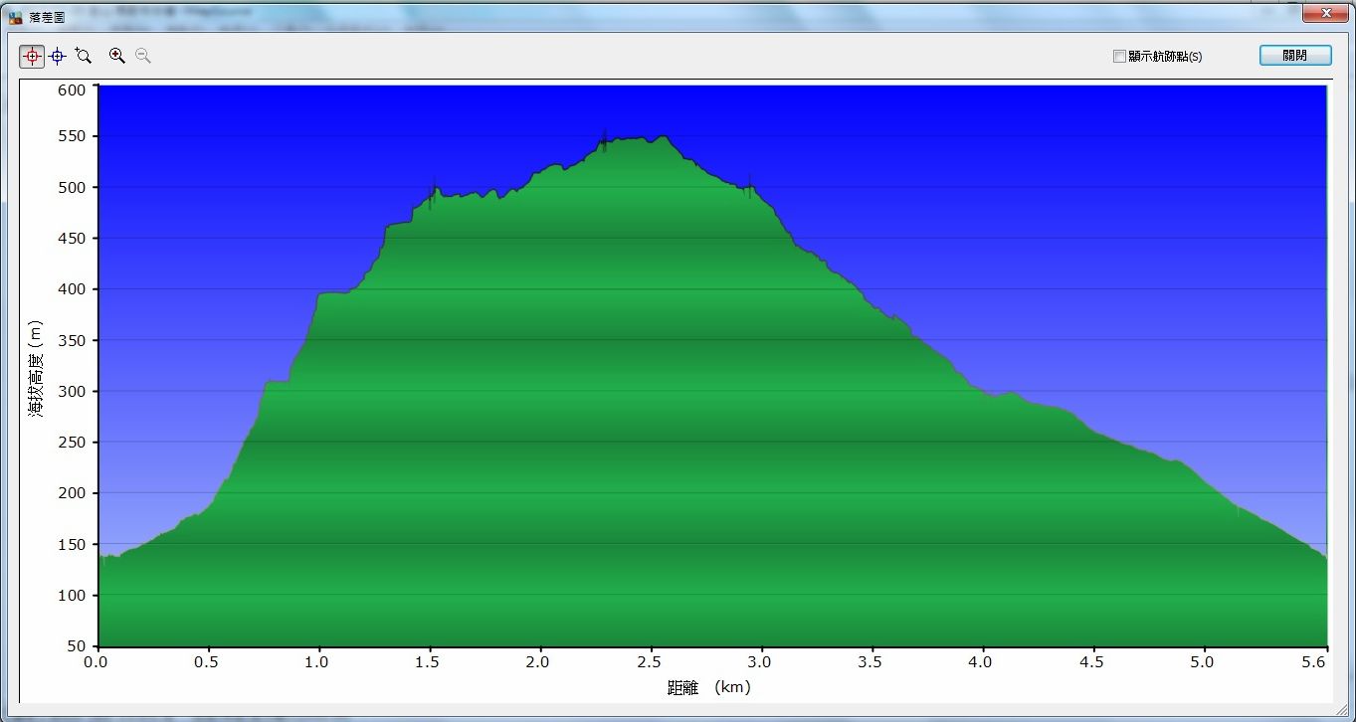1356x722 pixels.
Task: Click the 關閉 button
Action: point(1295,56)
